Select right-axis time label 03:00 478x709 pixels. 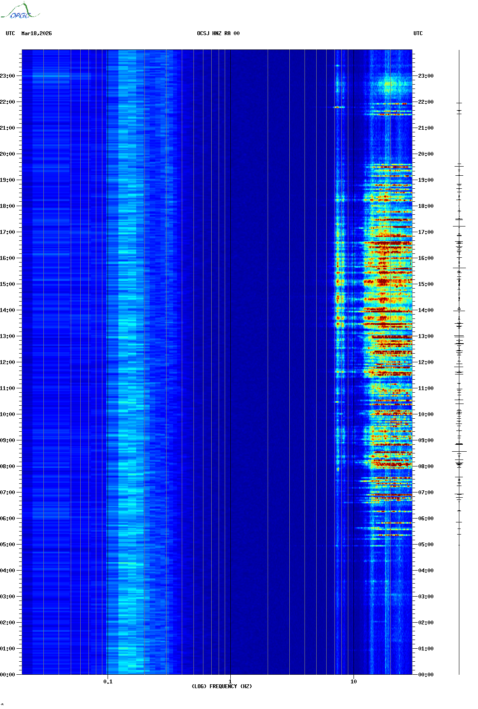click(426, 597)
